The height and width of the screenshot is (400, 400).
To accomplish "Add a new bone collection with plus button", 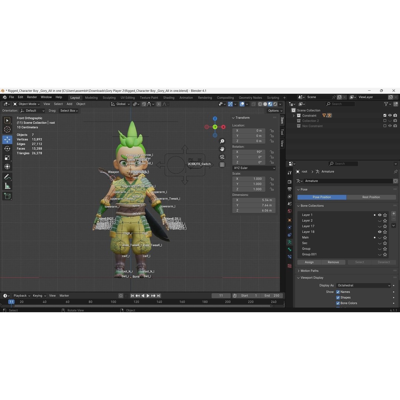I will point(394,214).
